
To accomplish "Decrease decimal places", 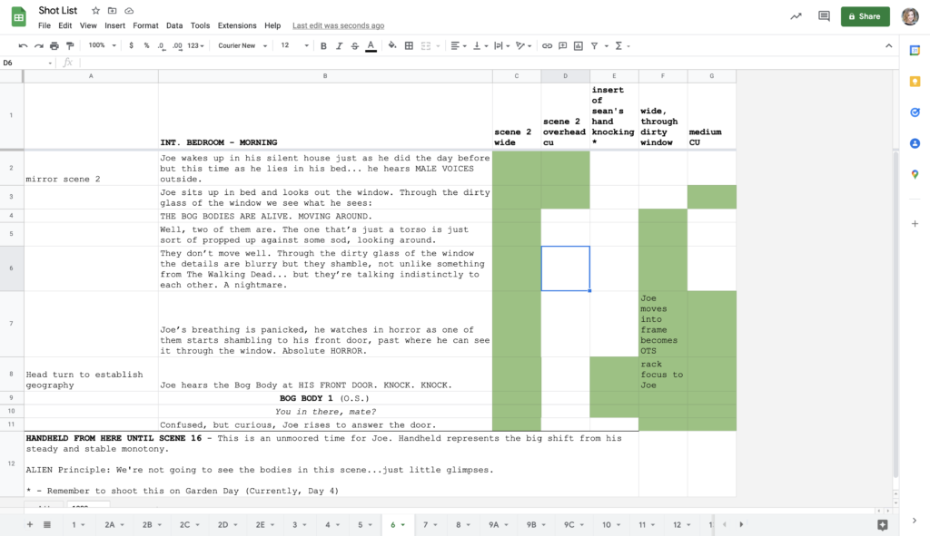I will pyautogui.click(x=162, y=45).
